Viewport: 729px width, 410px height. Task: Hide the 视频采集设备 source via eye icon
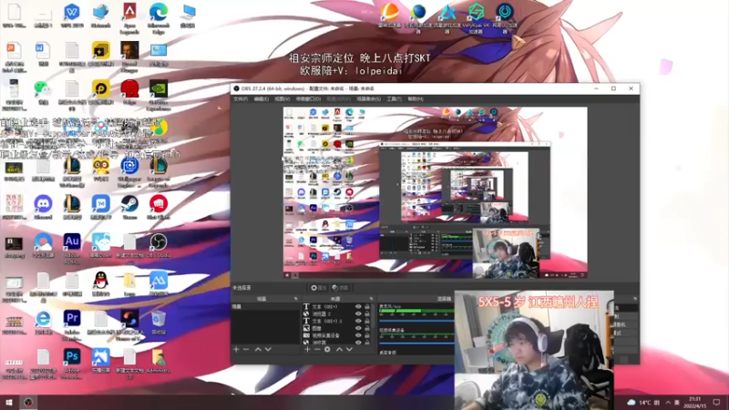(358, 335)
